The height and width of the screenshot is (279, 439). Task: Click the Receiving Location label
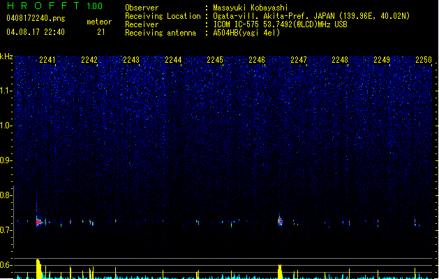tap(163, 16)
